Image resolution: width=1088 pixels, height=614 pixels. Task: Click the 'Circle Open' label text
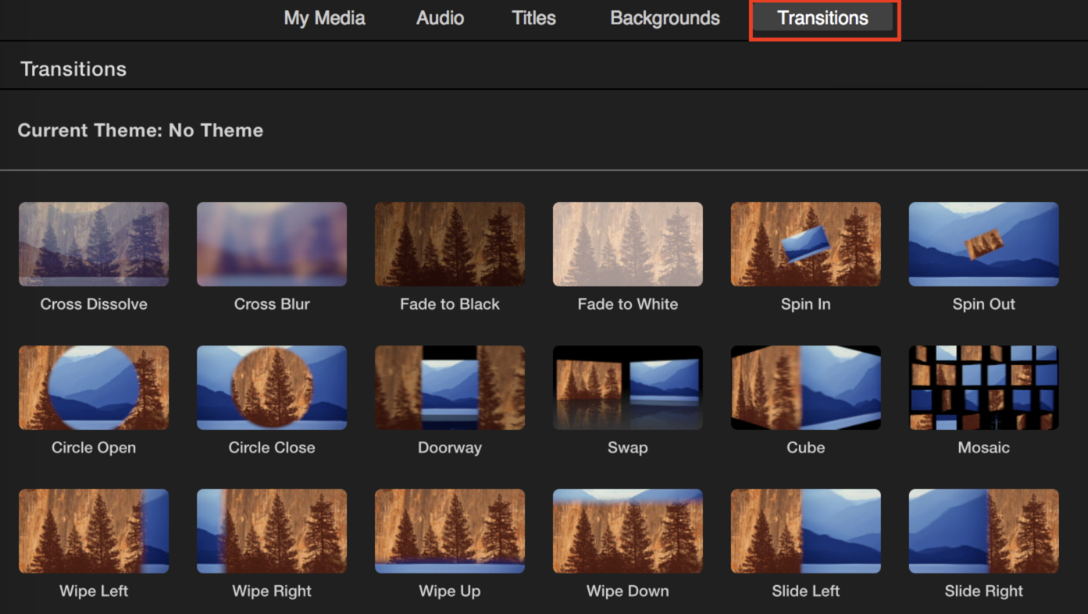pos(94,448)
